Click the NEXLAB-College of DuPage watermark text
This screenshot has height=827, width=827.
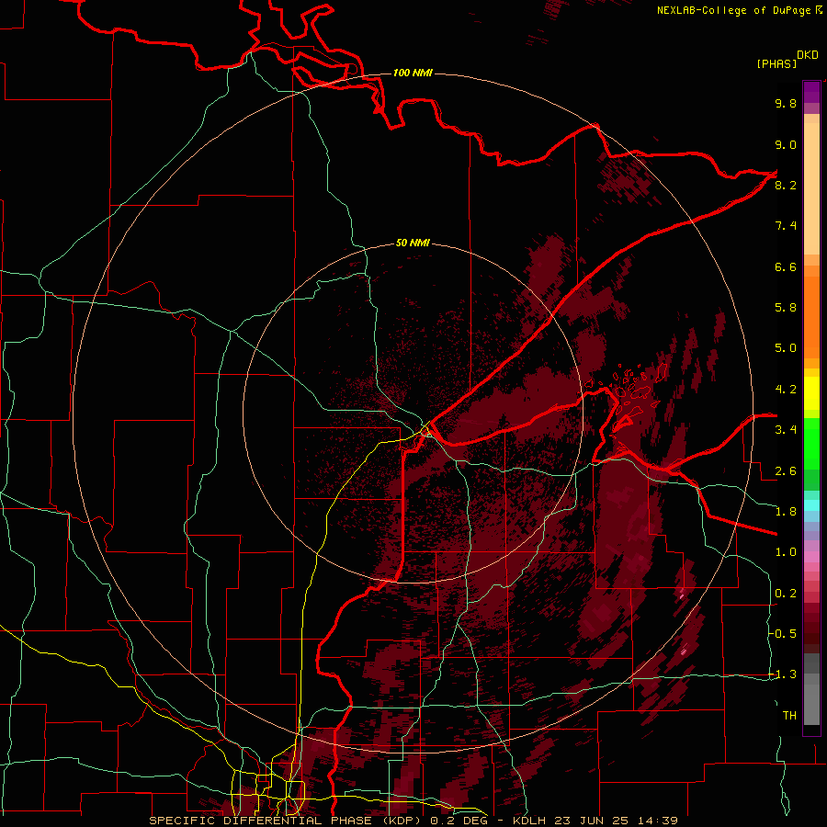739,10
